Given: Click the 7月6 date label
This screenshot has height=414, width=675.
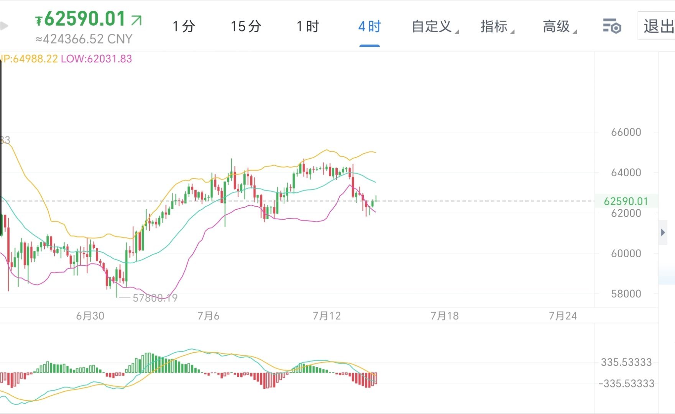Looking at the screenshot, I should (x=208, y=316).
